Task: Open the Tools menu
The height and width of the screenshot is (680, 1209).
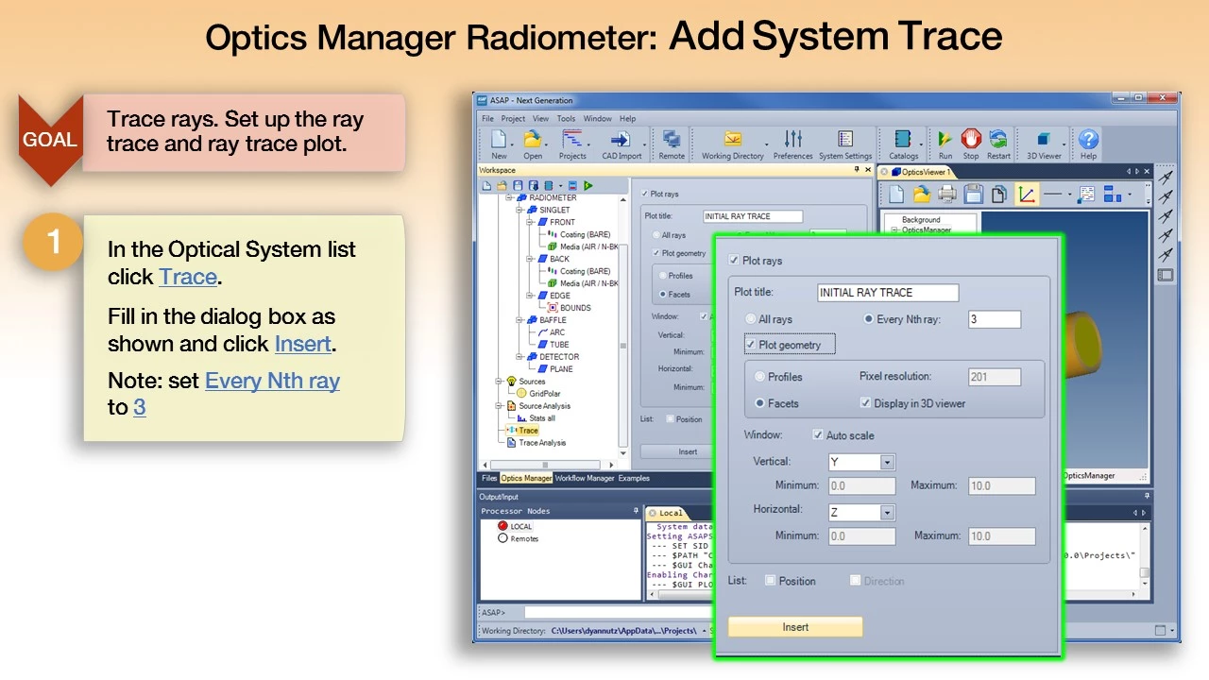Action: tap(566, 119)
